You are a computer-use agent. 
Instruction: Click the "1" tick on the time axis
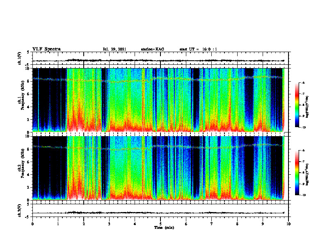(58, 224)
